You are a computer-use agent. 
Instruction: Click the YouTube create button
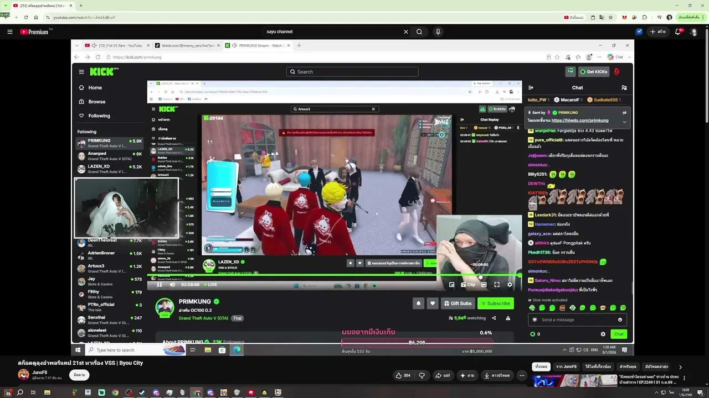pyautogui.click(x=658, y=32)
